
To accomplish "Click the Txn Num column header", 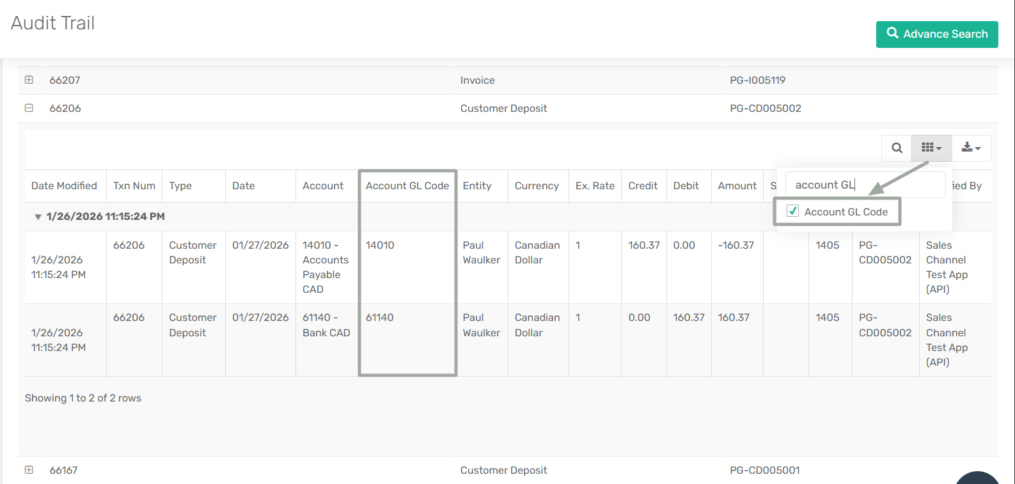I will (134, 186).
